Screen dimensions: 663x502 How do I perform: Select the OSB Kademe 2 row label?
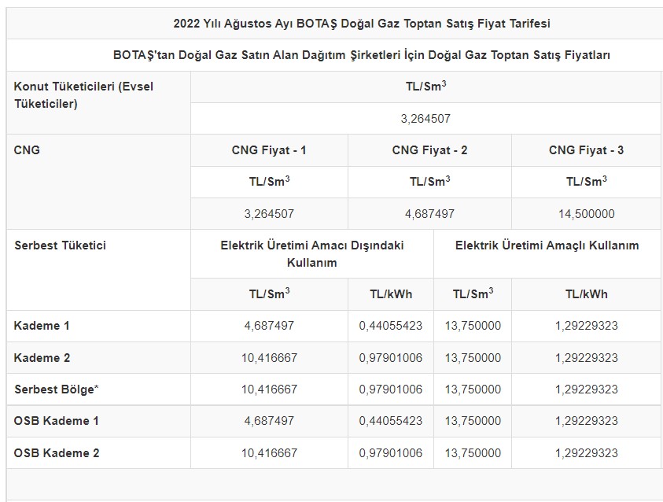click(x=57, y=453)
